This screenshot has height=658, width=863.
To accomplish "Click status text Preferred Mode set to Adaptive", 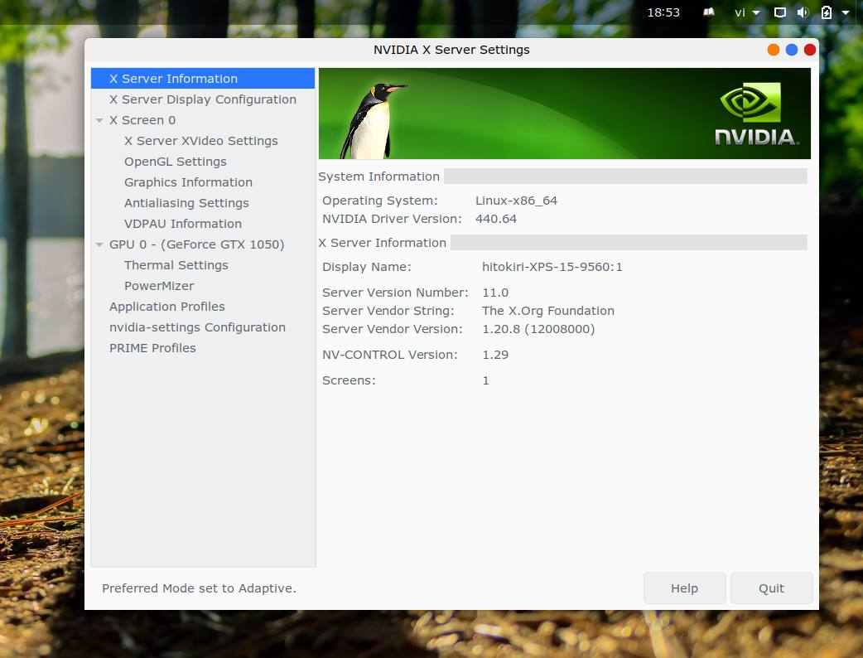I will click(x=200, y=588).
